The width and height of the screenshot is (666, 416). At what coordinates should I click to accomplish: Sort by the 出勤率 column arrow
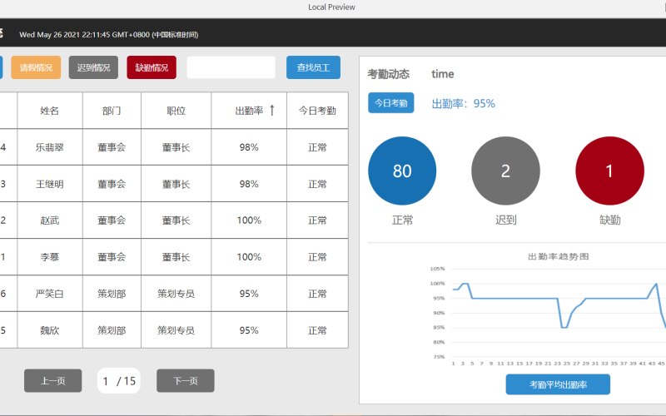coord(272,111)
